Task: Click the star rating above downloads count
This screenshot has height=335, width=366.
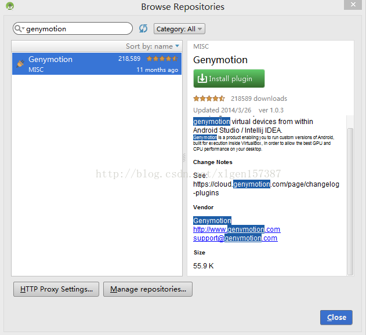Action: click(209, 99)
